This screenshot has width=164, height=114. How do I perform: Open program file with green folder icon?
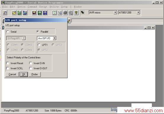[x=20, y=13]
